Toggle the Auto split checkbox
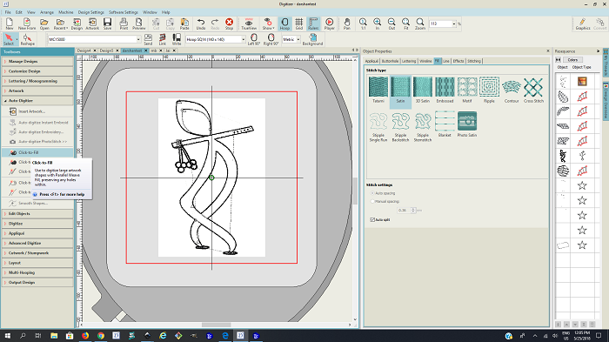The height and width of the screenshot is (342, 609). point(372,219)
